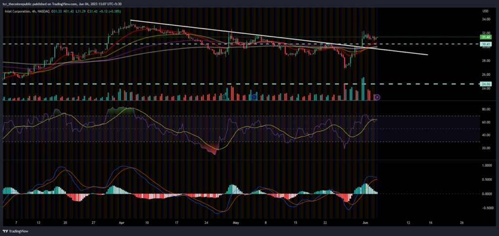Click the USD currency label
Image resolution: width=499 pixels, height=236 pixels.
pyautogui.click(x=485, y=11)
